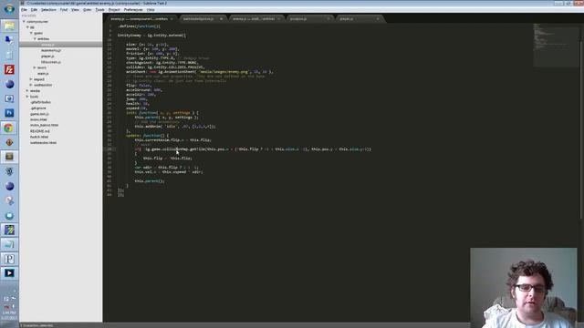Open the P icon app in taskbar
Viewport: 584px width, 328px height.
click(9, 259)
